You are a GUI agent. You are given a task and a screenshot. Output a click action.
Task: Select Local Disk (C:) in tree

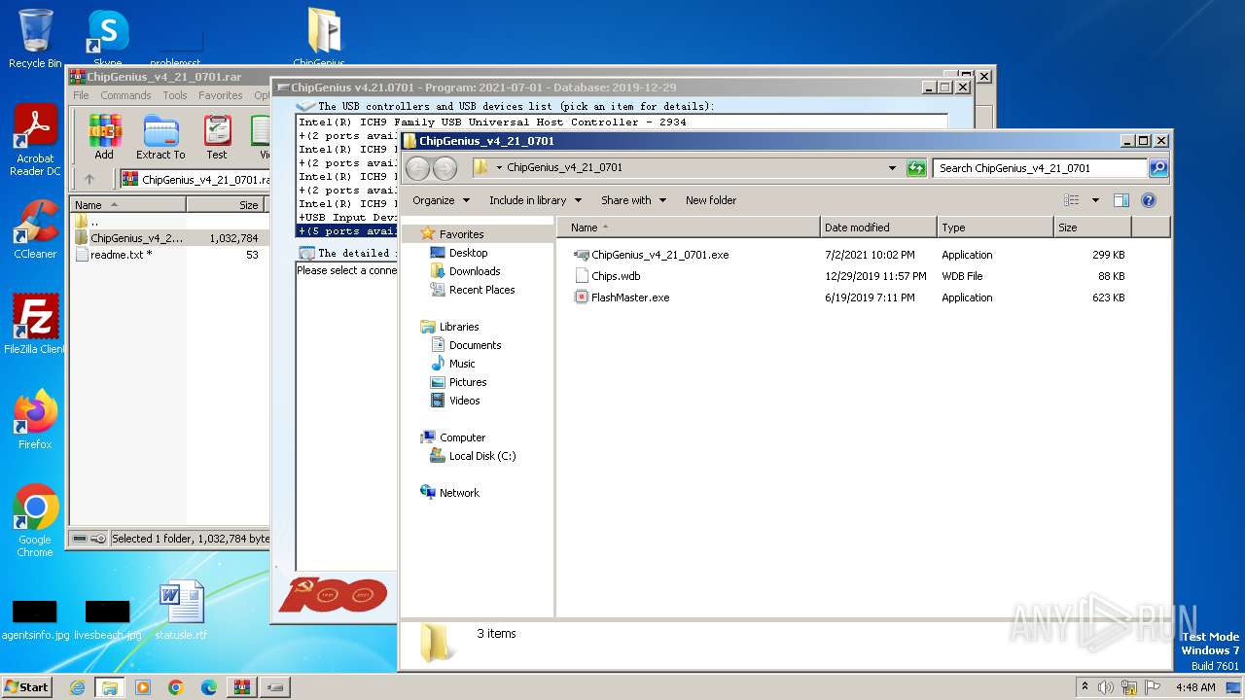pos(472,456)
